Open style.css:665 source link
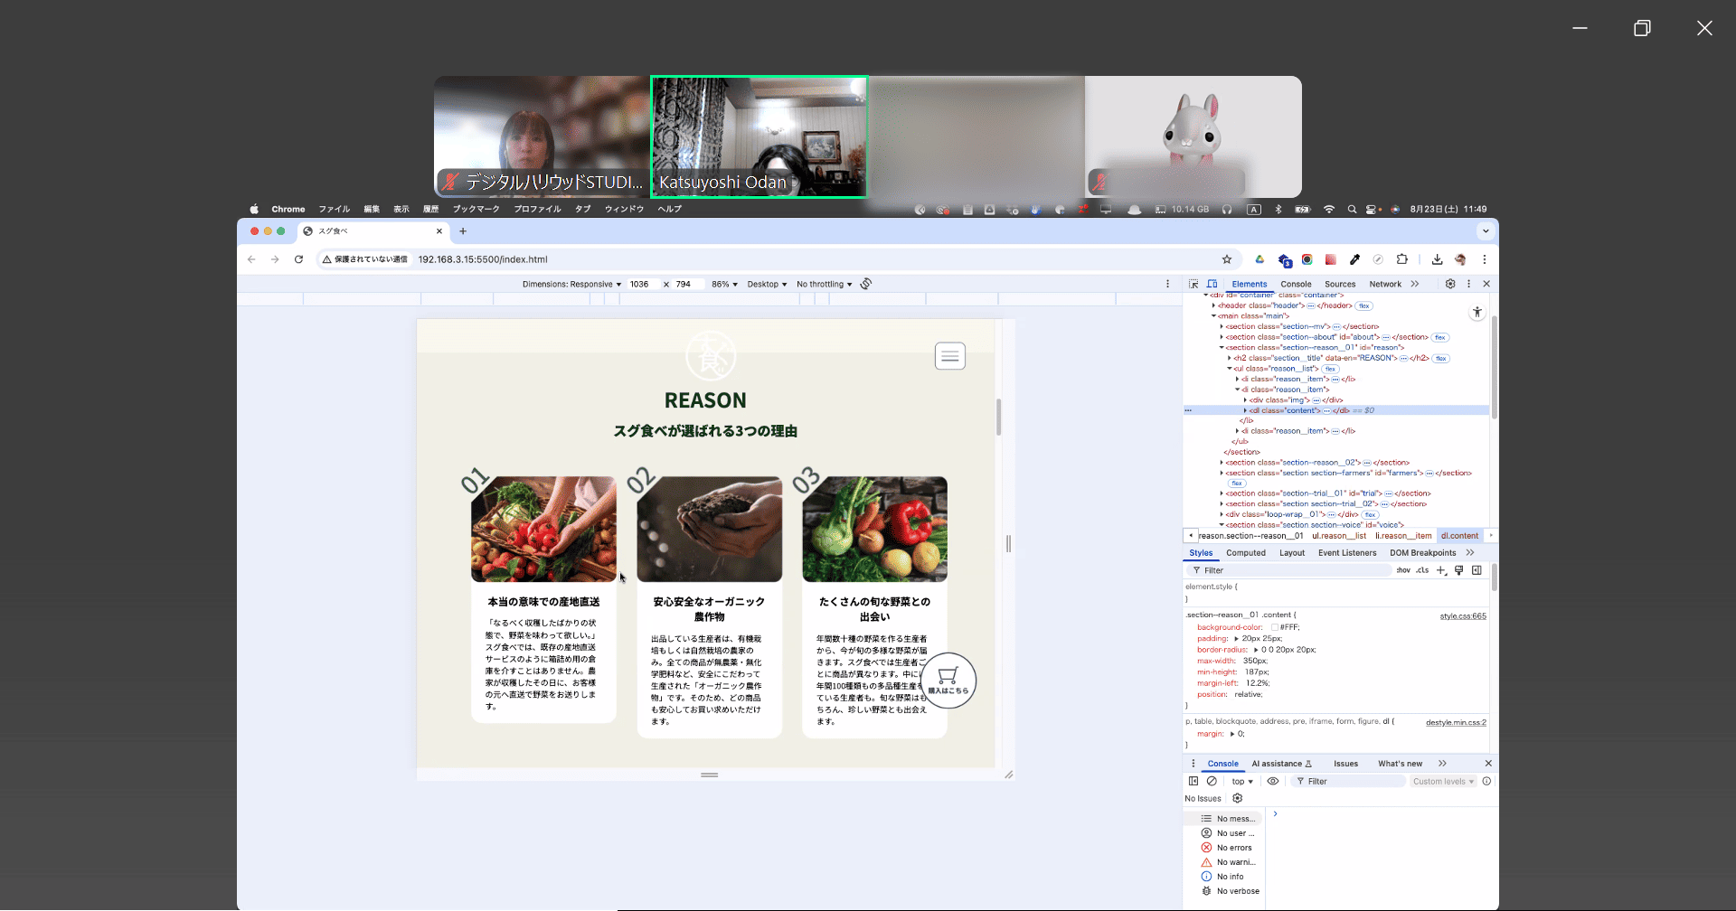This screenshot has width=1736, height=911. coord(1463,616)
